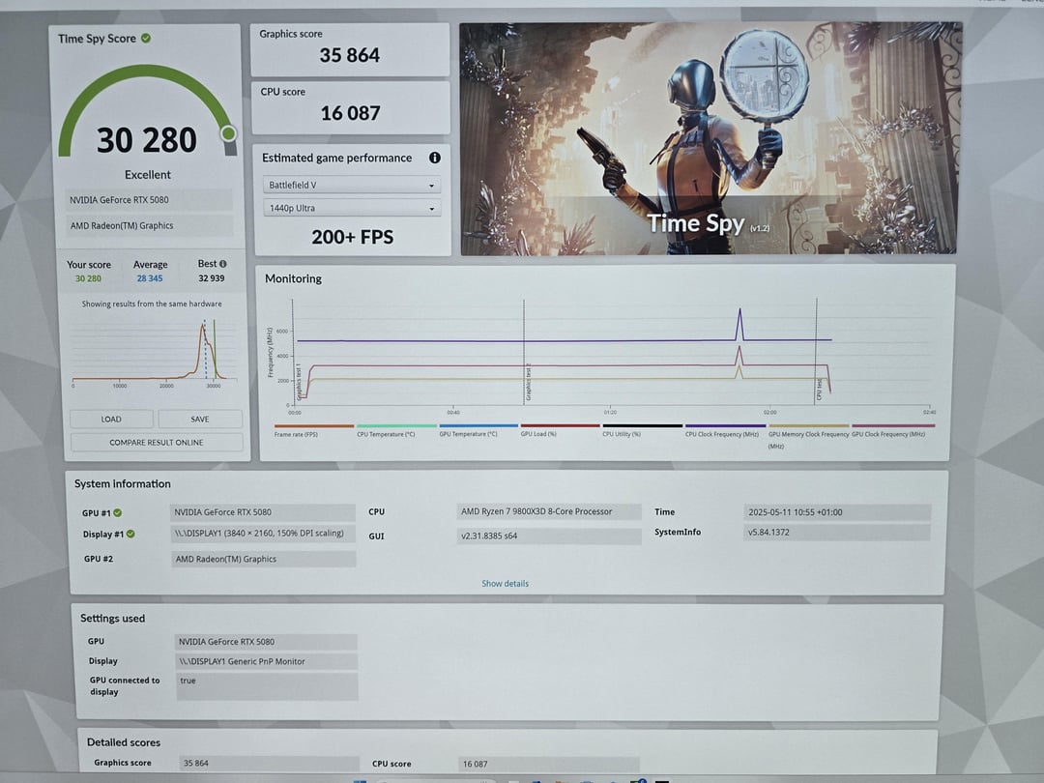Viewport: 1044px width, 783px height.
Task: Click the Time Spy banner image
Action: [710, 138]
